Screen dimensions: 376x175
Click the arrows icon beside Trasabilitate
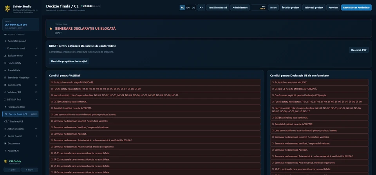point(5,71)
